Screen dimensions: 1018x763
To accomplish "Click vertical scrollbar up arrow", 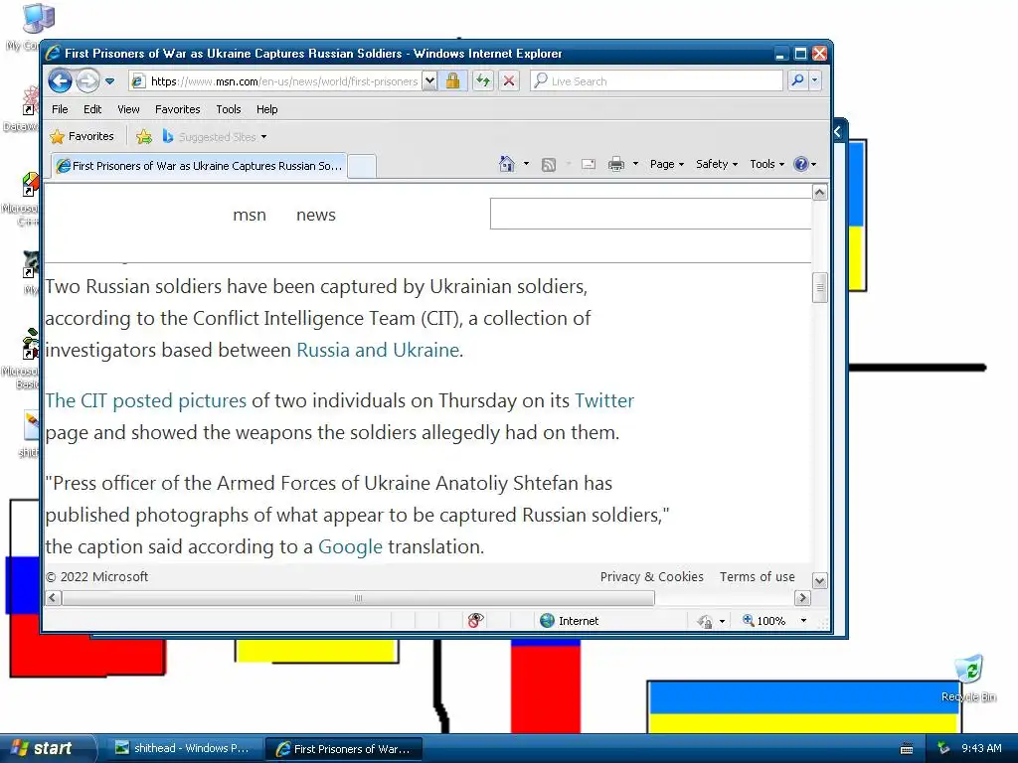I will point(819,192).
